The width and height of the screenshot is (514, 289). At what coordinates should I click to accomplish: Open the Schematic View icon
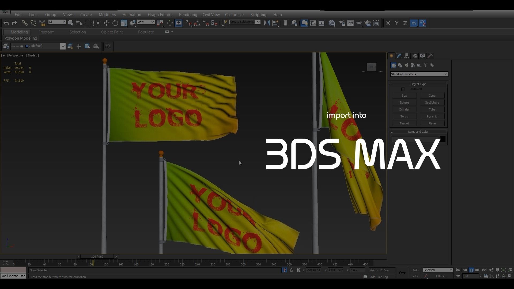click(321, 23)
